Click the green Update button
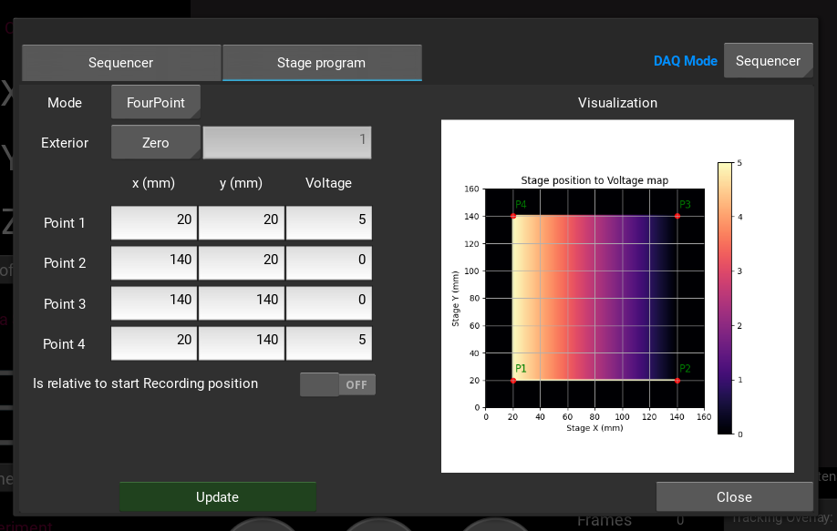This screenshot has width=837, height=531. pyautogui.click(x=218, y=497)
